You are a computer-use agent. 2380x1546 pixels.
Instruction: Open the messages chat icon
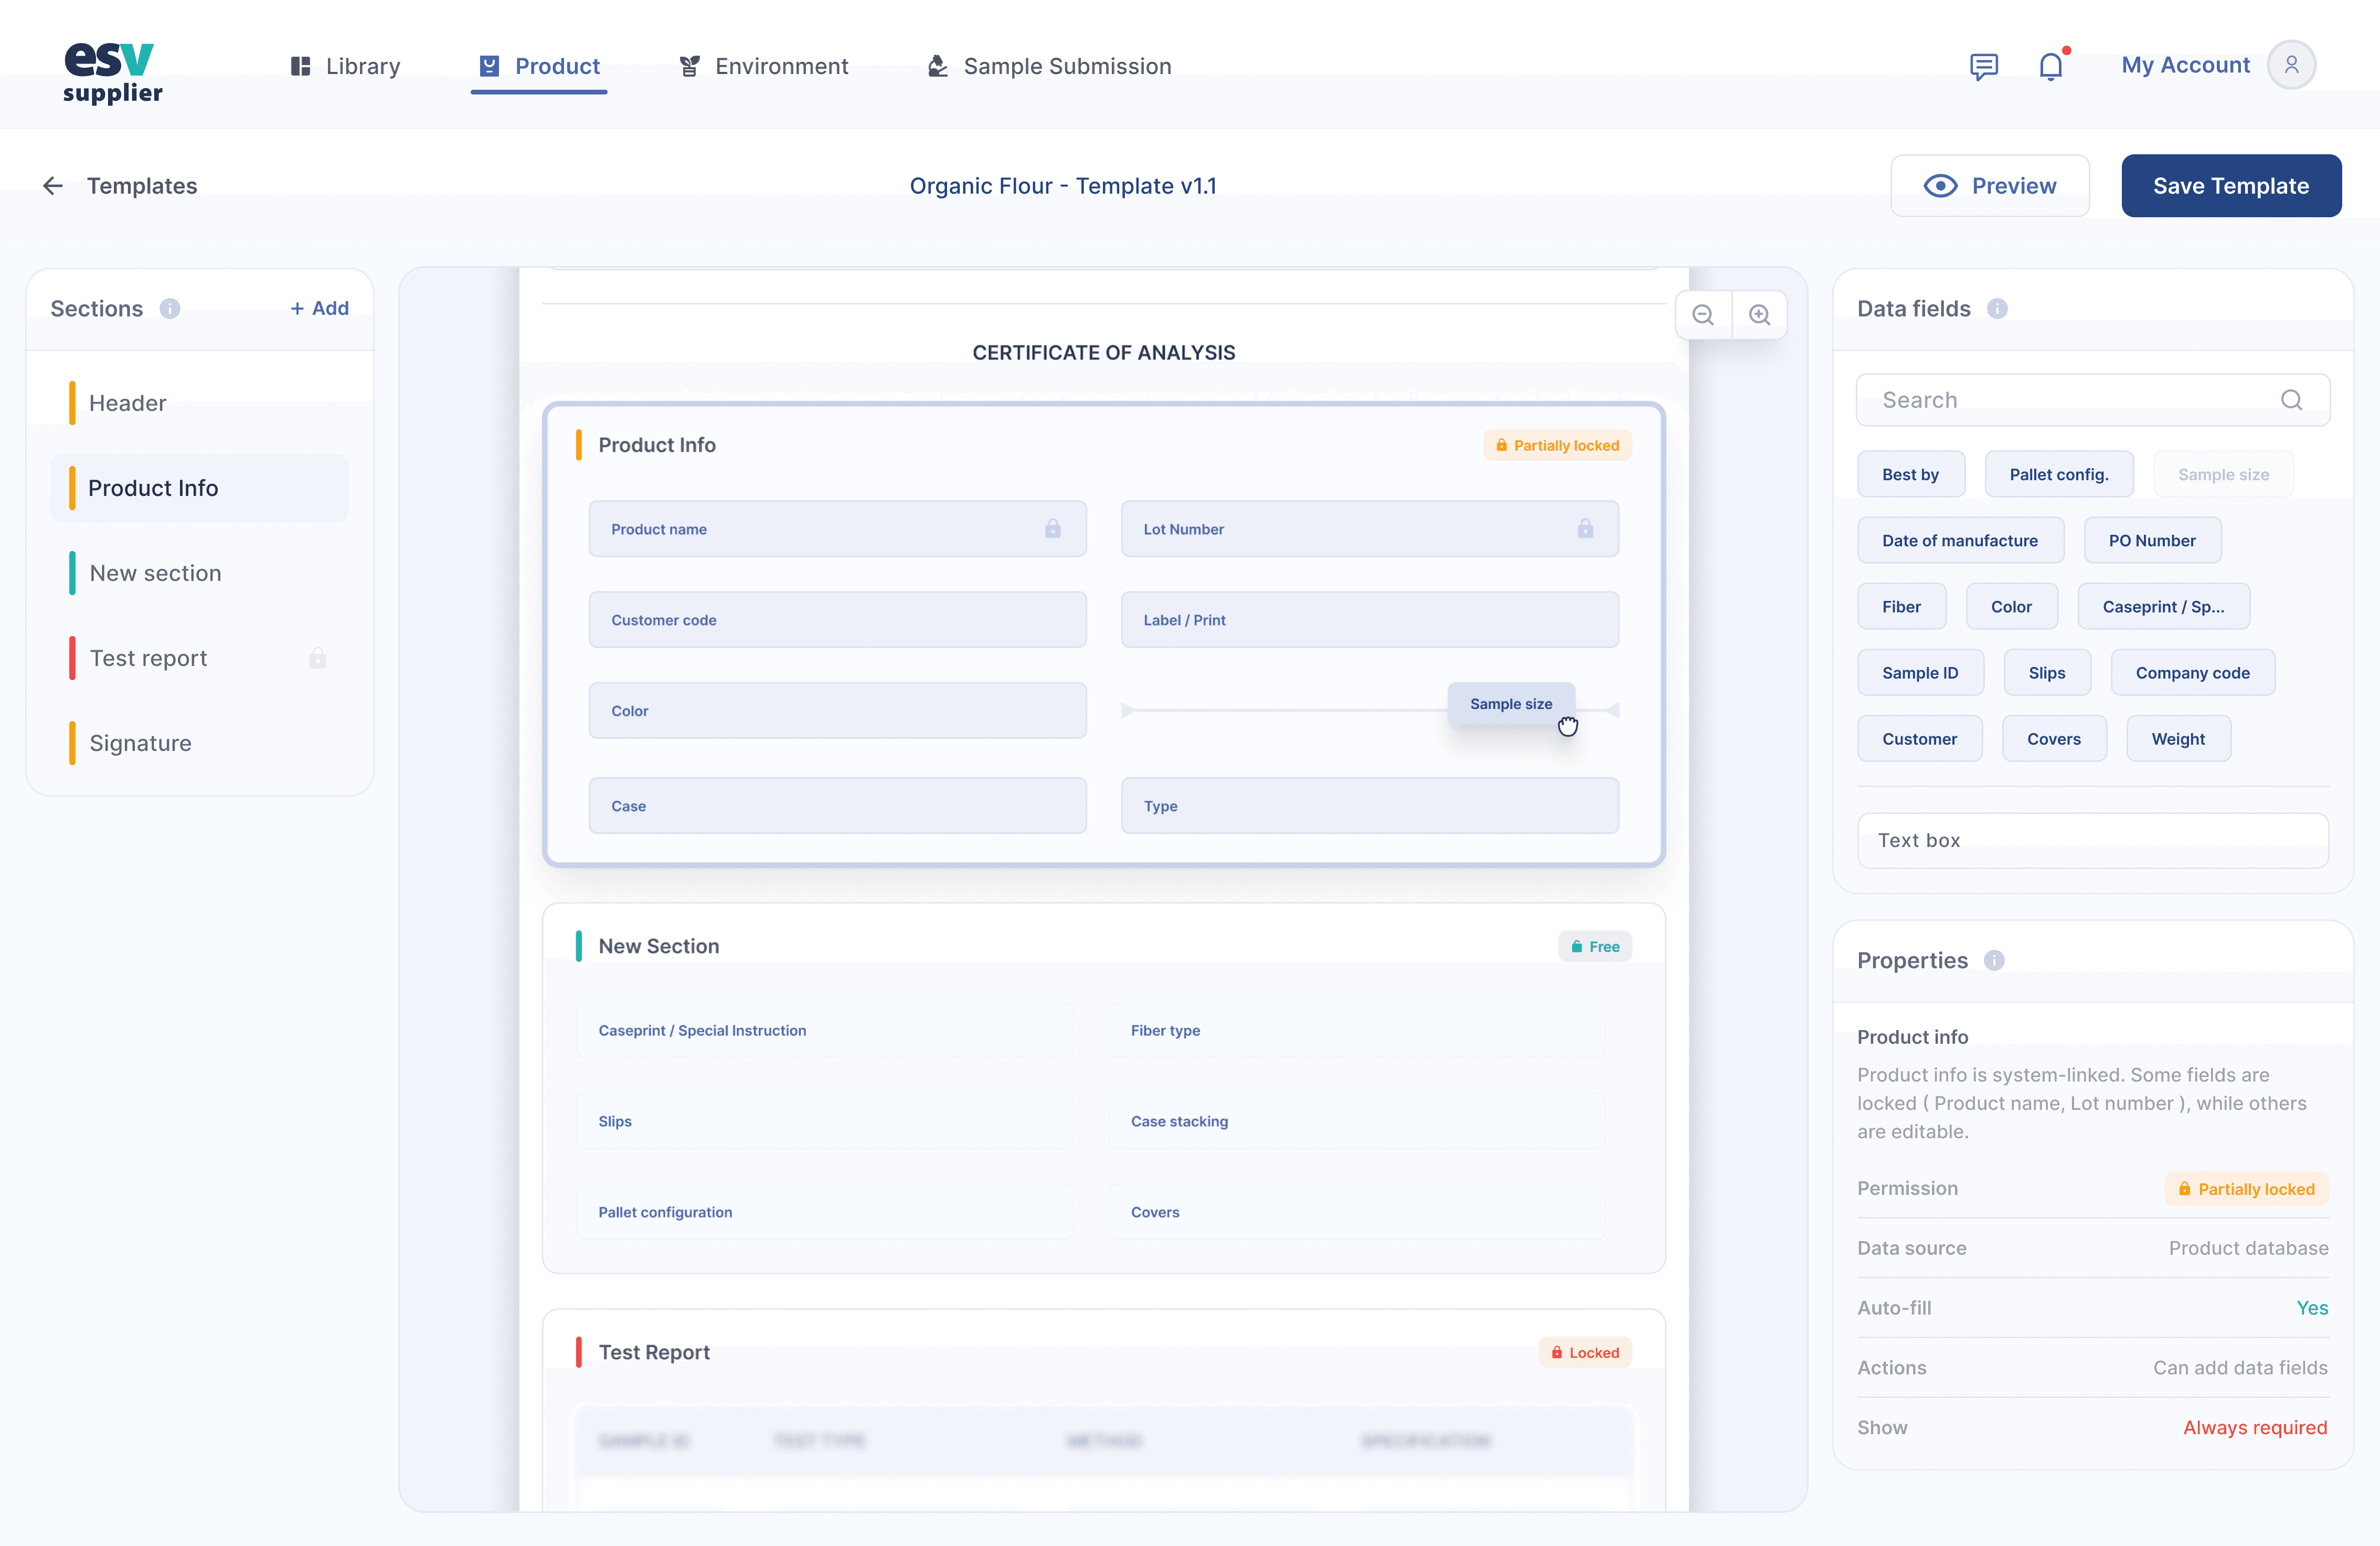coord(1984,66)
